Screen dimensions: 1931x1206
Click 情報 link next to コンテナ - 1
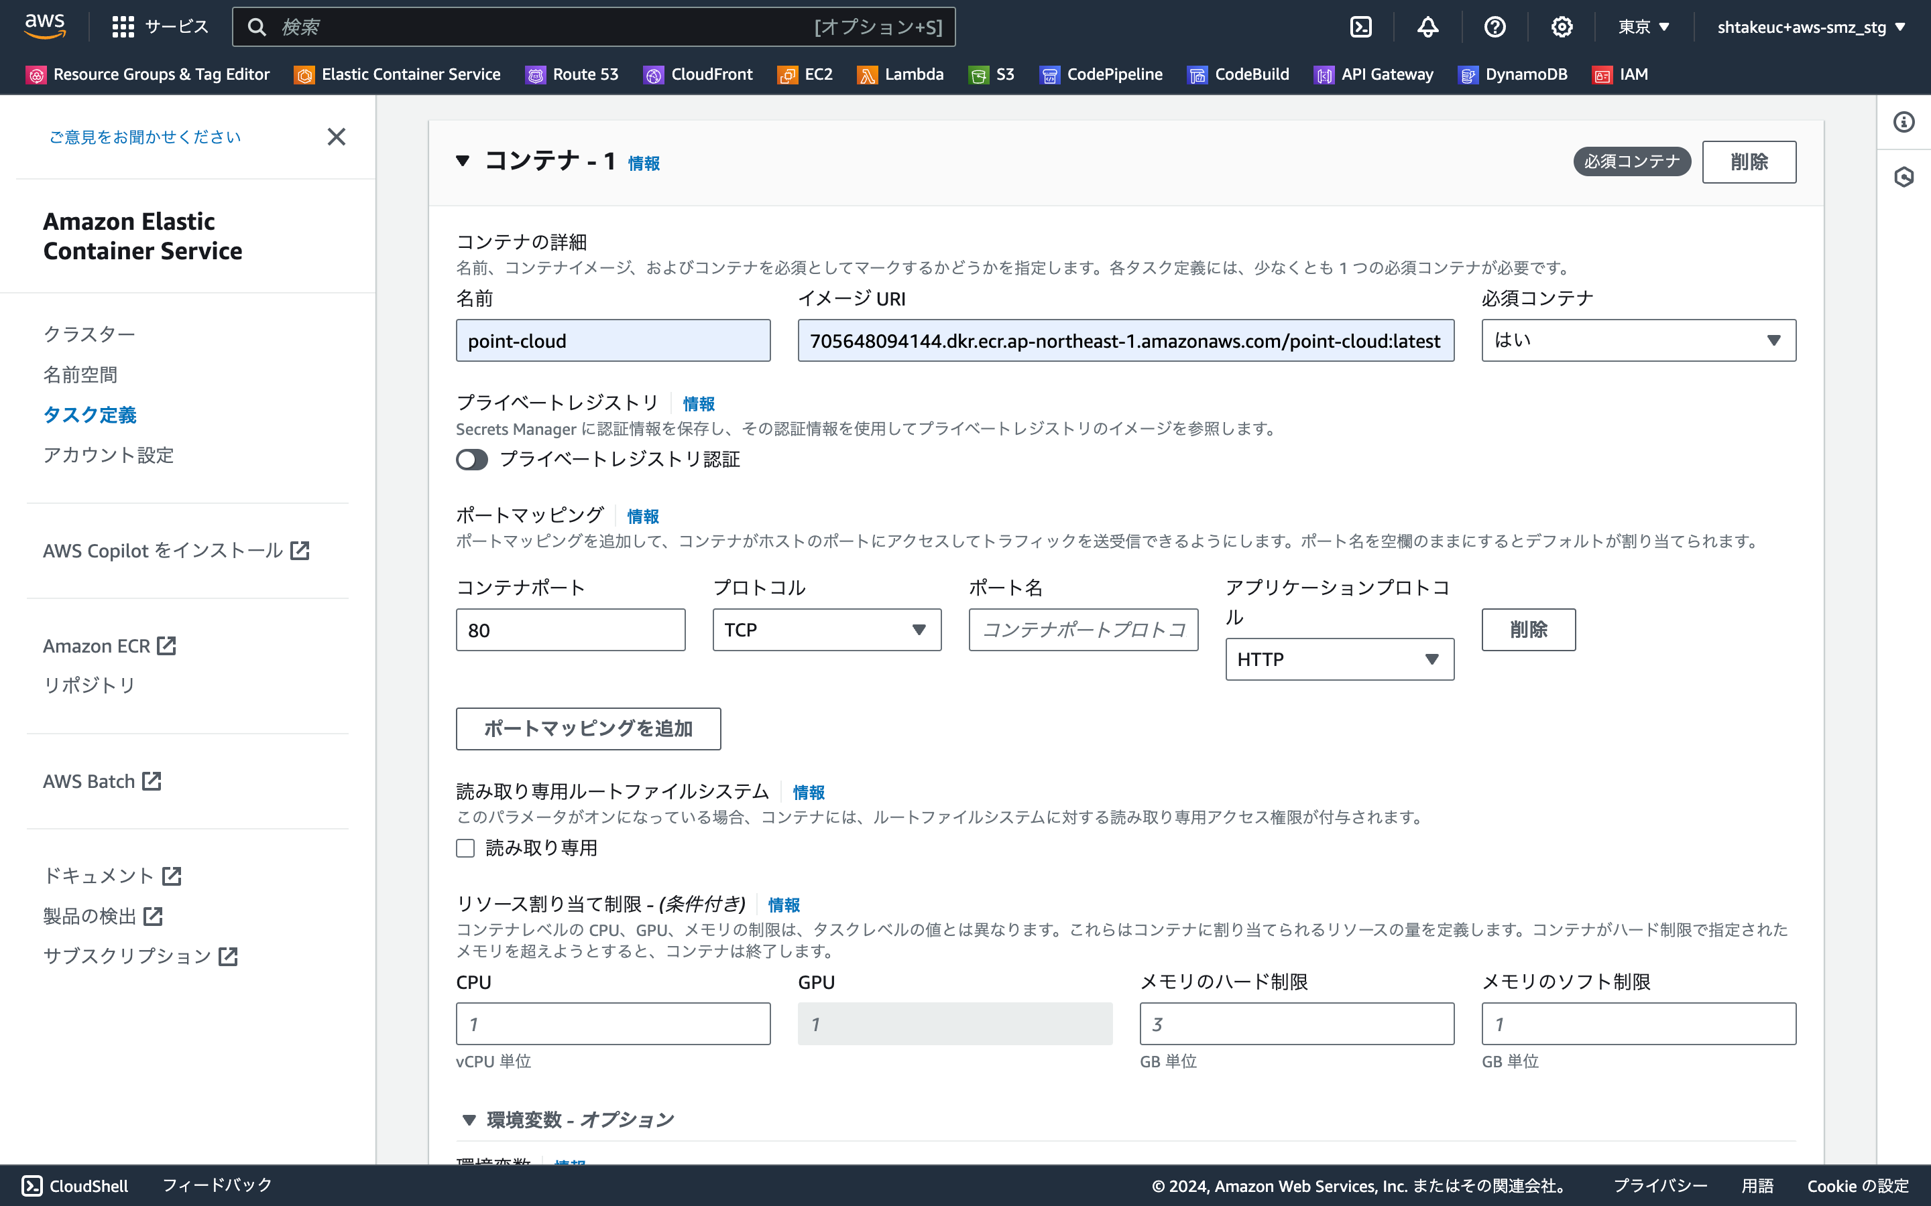pyautogui.click(x=643, y=163)
